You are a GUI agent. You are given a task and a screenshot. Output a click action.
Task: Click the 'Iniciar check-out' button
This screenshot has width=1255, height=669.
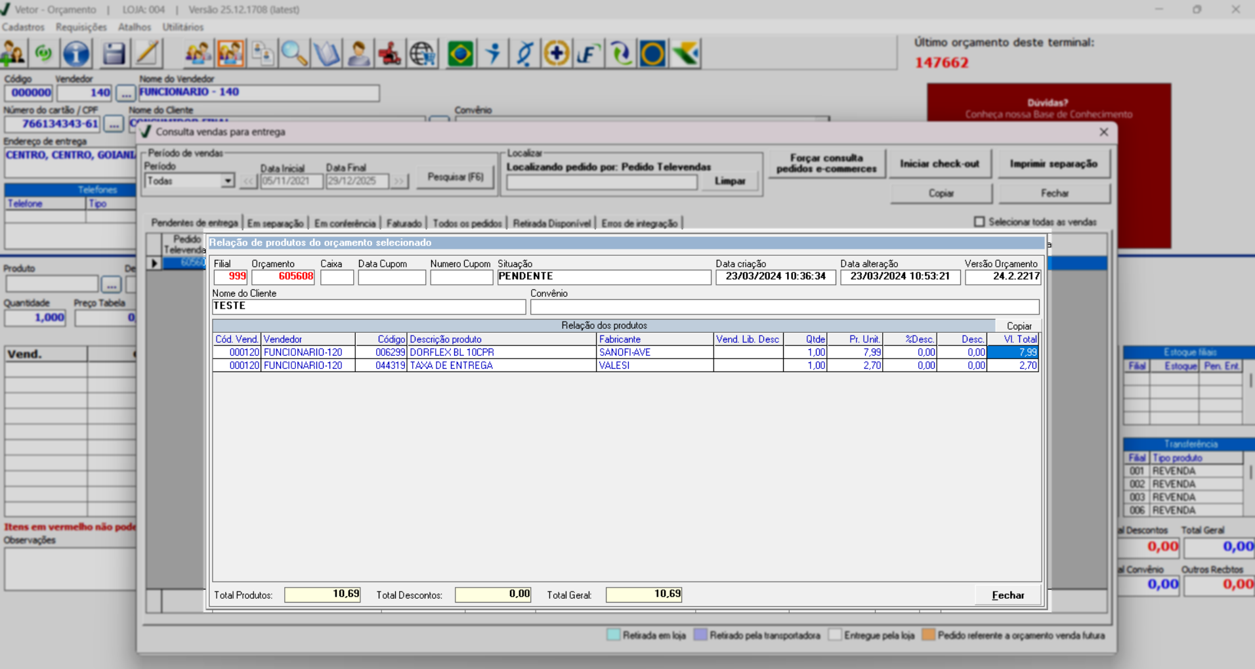(x=939, y=163)
